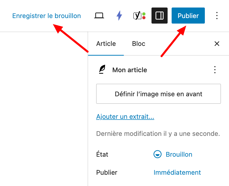Viewport: 229px width, 186px height.
Task: Close the settings panel with the X
Action: point(217,44)
